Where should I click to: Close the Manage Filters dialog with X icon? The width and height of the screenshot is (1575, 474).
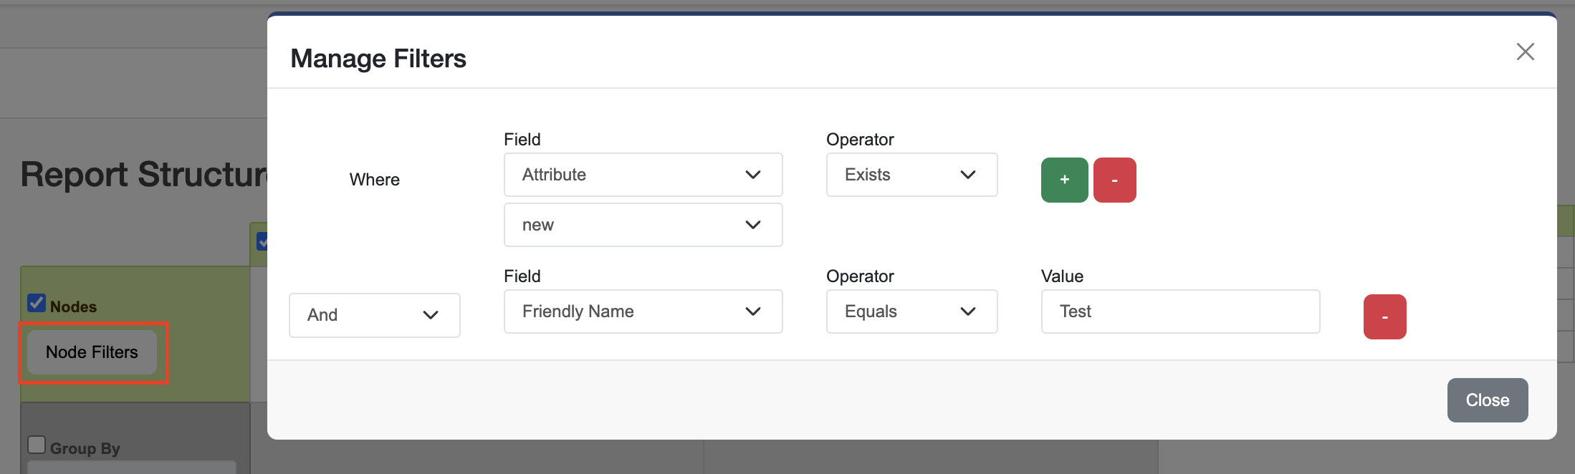click(x=1525, y=52)
